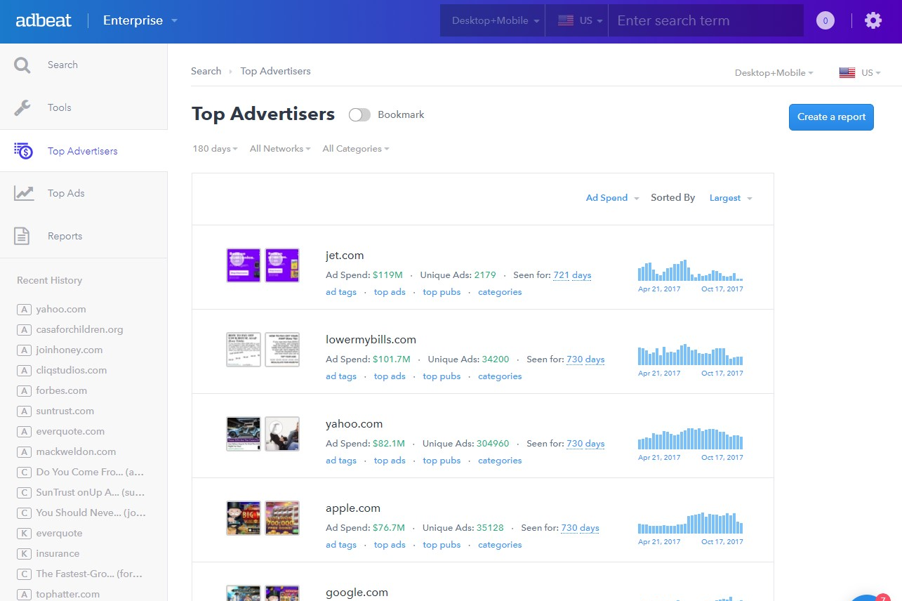
Task: Click the K icon beside everquote keyword
Action: (x=24, y=534)
